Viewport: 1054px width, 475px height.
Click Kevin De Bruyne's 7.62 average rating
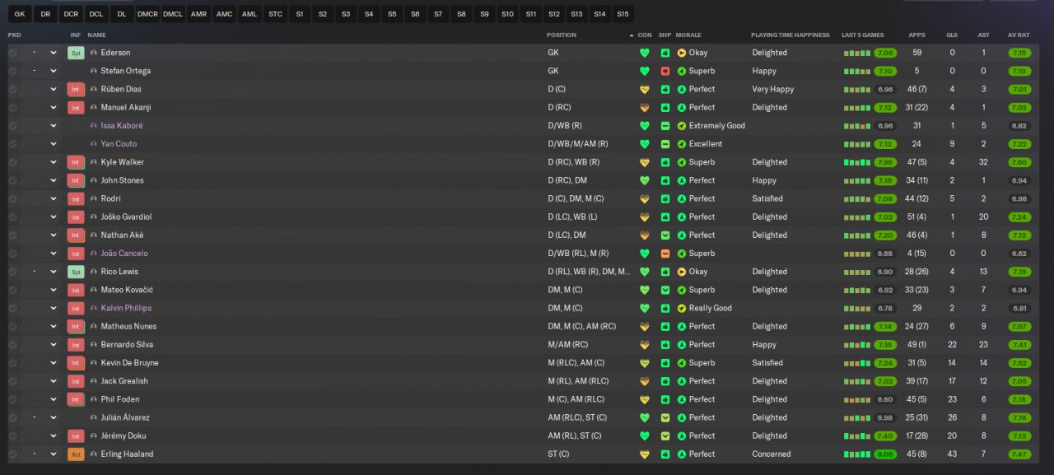(1019, 363)
